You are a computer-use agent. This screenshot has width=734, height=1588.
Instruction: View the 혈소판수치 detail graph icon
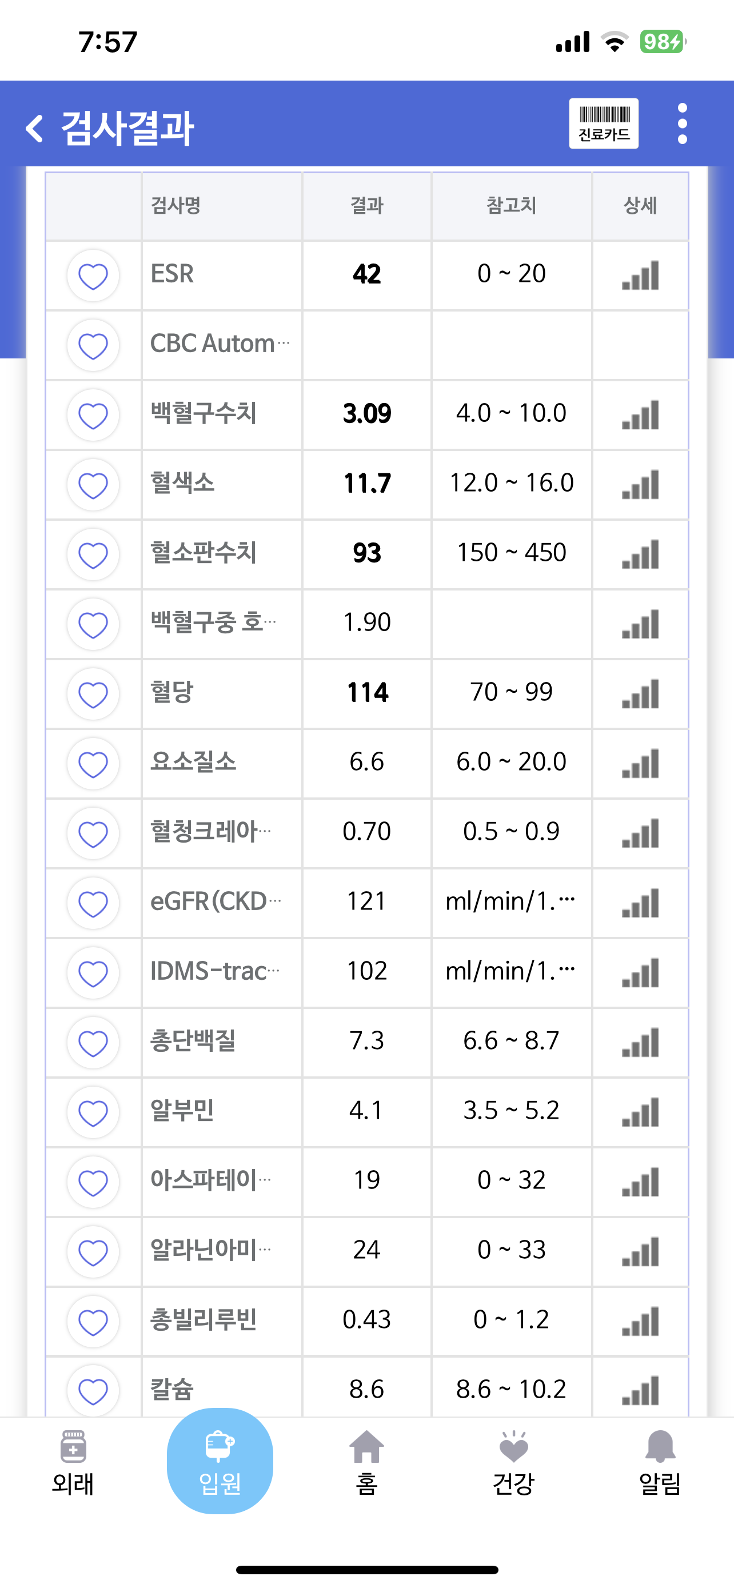click(640, 554)
